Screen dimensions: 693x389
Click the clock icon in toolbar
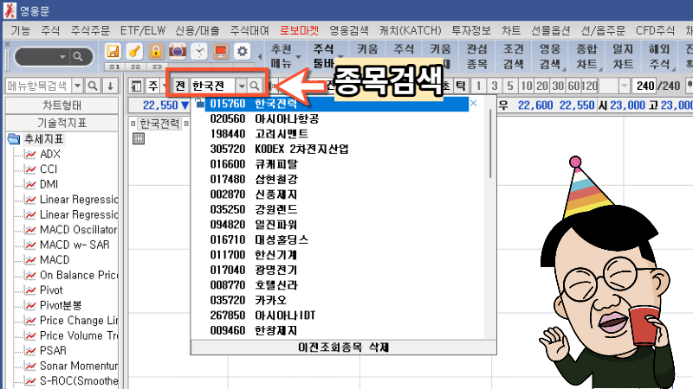pos(199,52)
